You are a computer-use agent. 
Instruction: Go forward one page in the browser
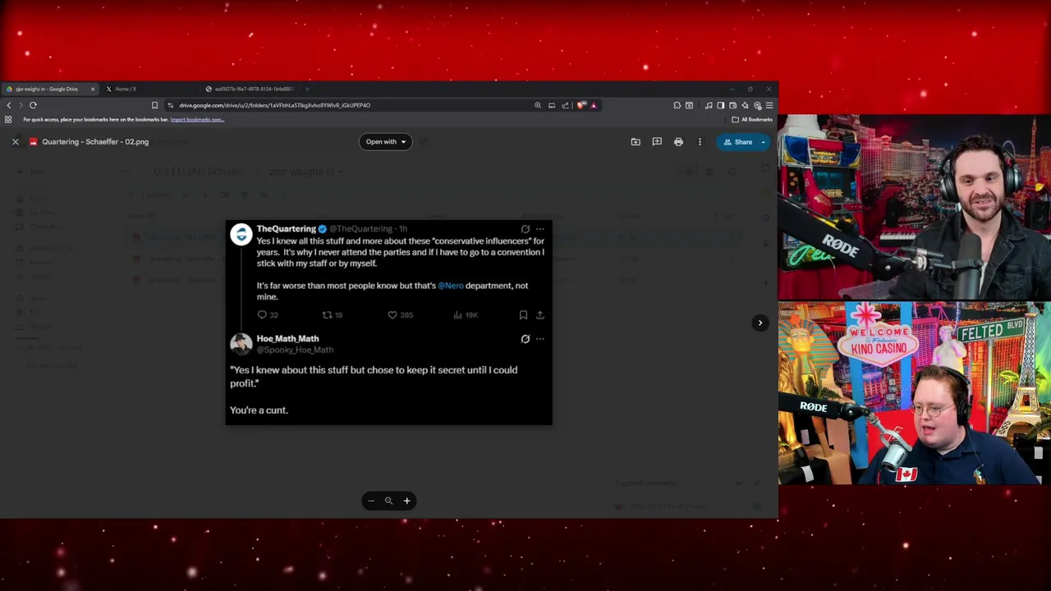click(x=21, y=105)
